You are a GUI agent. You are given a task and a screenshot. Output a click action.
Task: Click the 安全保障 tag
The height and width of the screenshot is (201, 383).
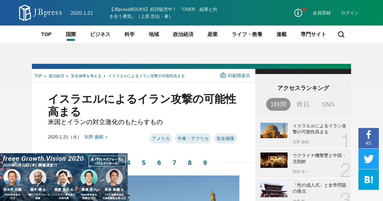(x=225, y=138)
